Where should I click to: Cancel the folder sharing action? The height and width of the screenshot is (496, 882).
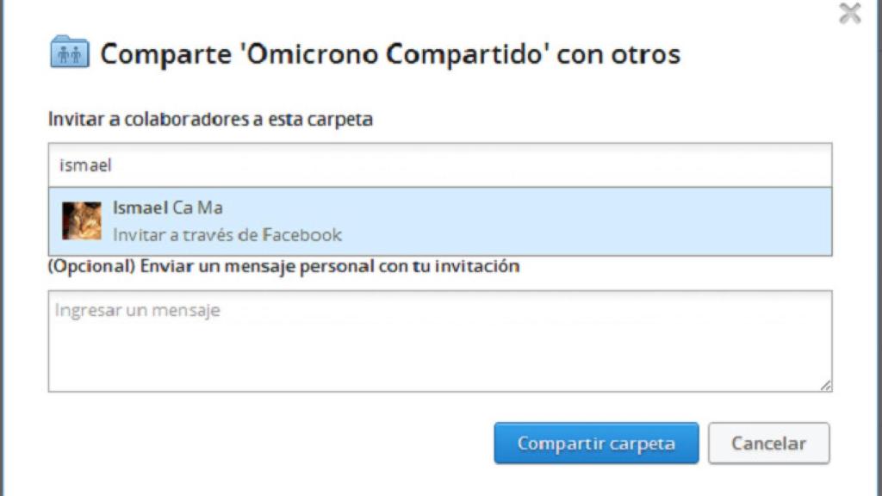(x=768, y=443)
